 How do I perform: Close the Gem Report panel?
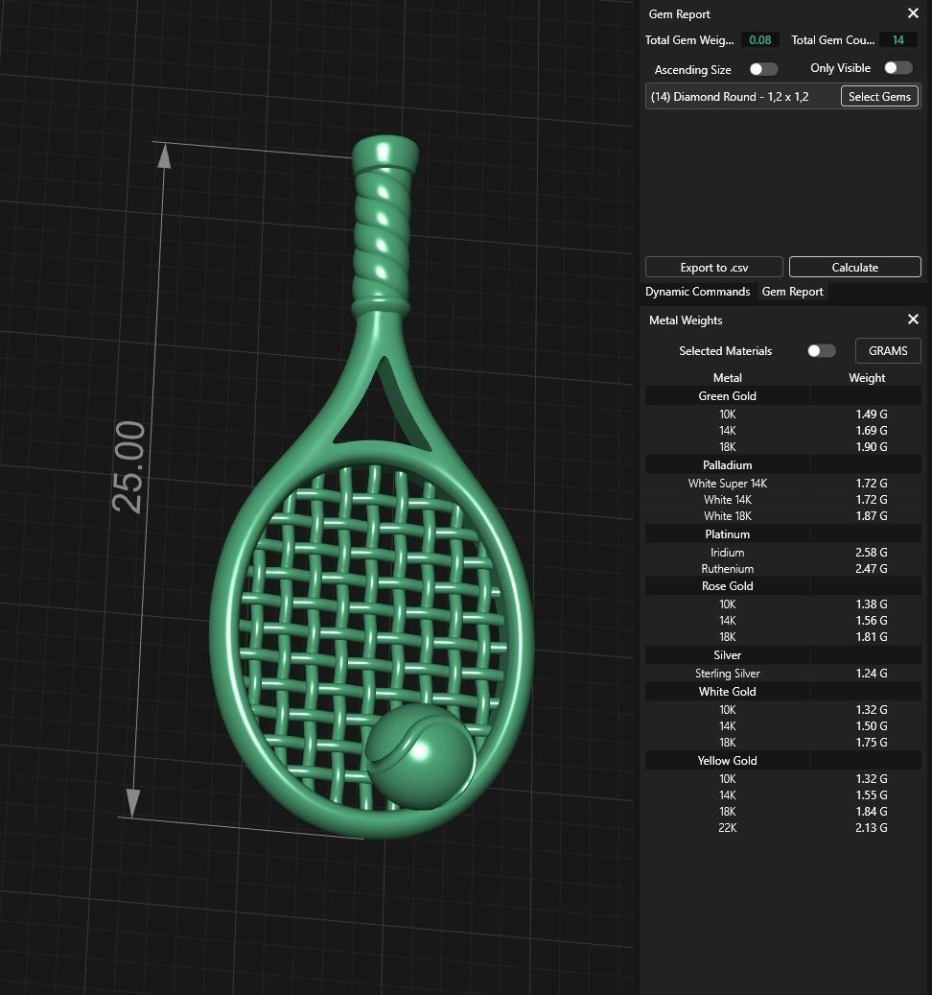click(x=913, y=13)
